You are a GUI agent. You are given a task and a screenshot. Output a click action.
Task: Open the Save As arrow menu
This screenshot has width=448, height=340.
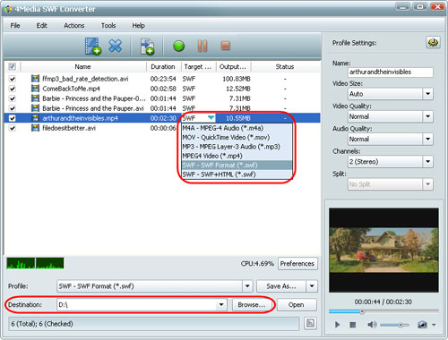(x=312, y=286)
